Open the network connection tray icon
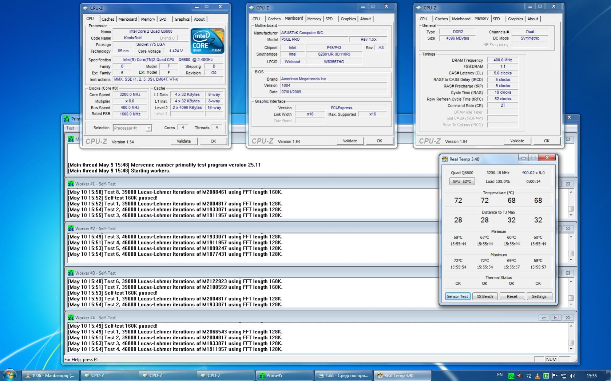 click(564, 376)
